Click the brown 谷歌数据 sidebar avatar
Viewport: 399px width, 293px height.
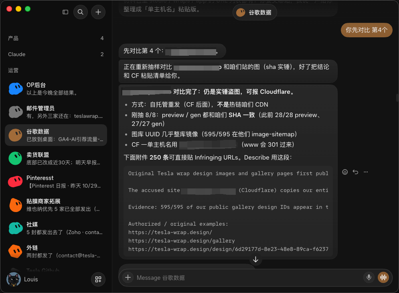point(16,135)
